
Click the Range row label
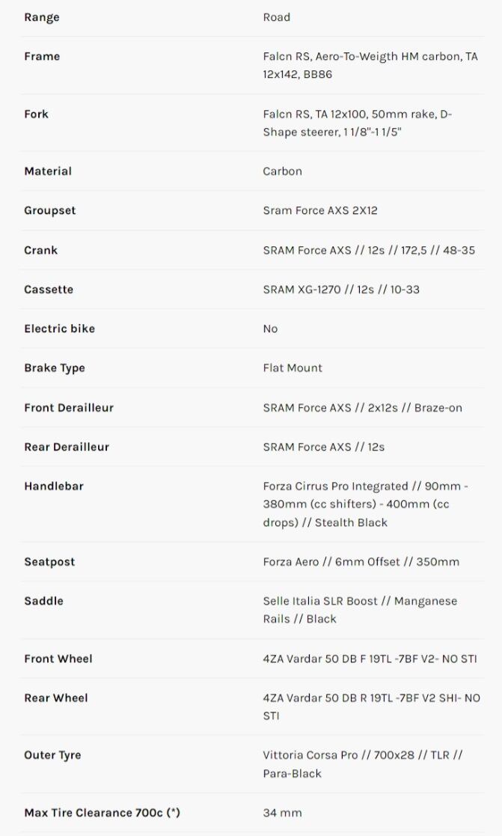pos(42,17)
